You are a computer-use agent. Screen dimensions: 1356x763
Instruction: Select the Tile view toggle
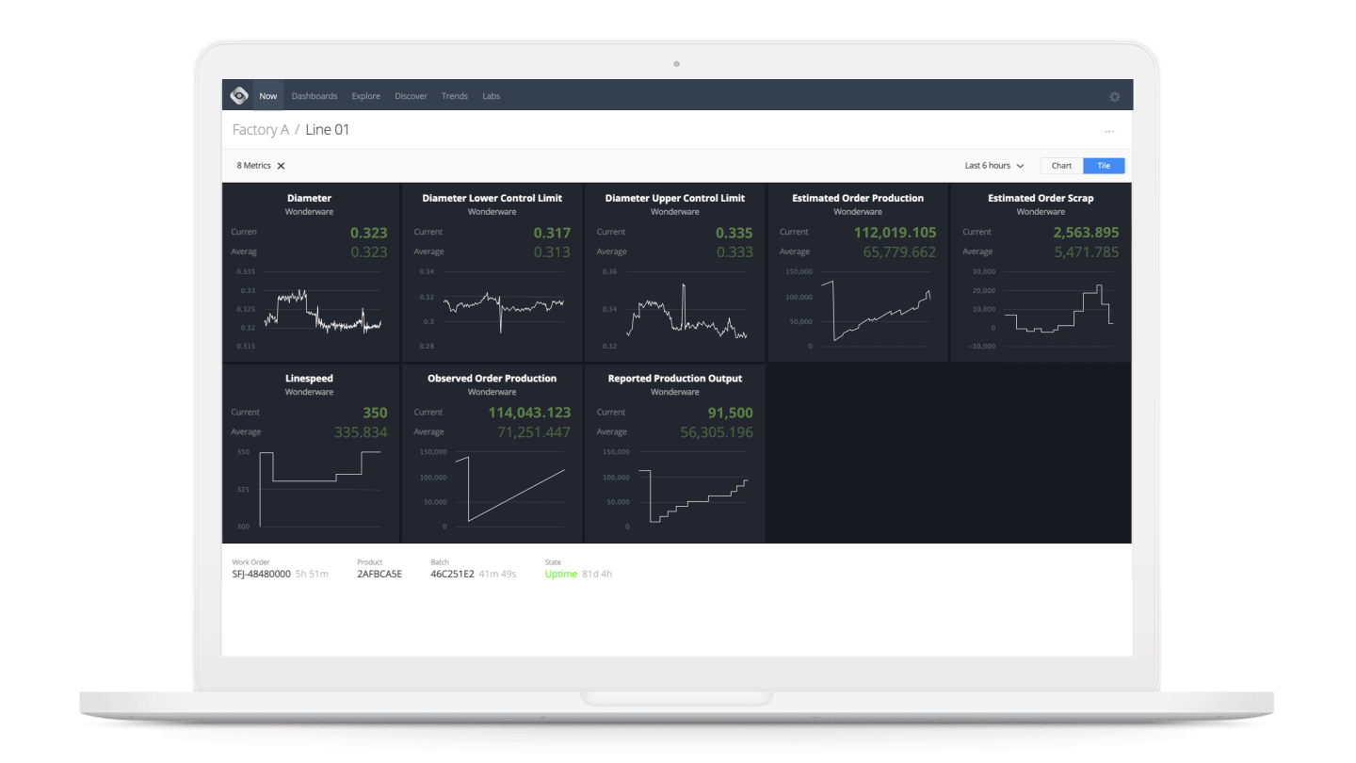coord(1103,165)
